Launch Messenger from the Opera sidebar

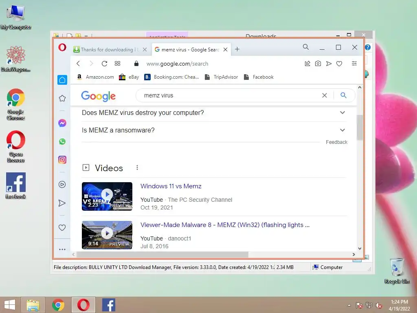62,123
